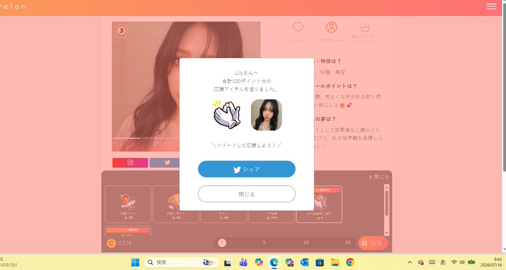Image resolution: width=506 pixels, height=270 pixels.
Task: Show the previous photo with the left arrow
Action: (116, 84)
